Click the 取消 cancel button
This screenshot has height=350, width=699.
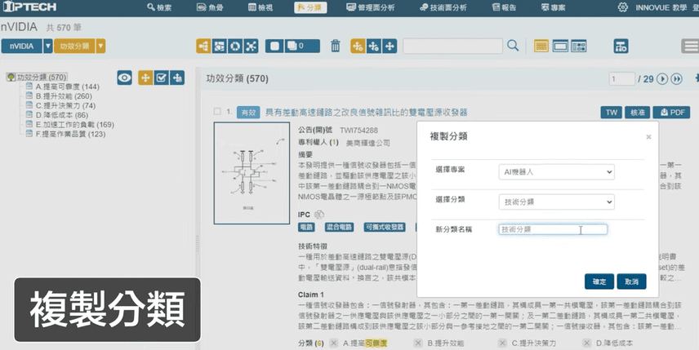[631, 281]
